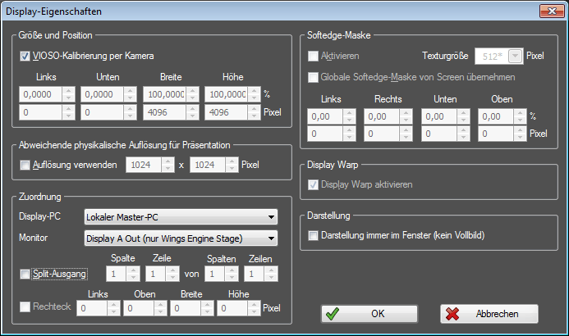Image resolution: width=569 pixels, height=336 pixels.
Task: Click the first 1024 resolution width field
Action: (x=144, y=165)
